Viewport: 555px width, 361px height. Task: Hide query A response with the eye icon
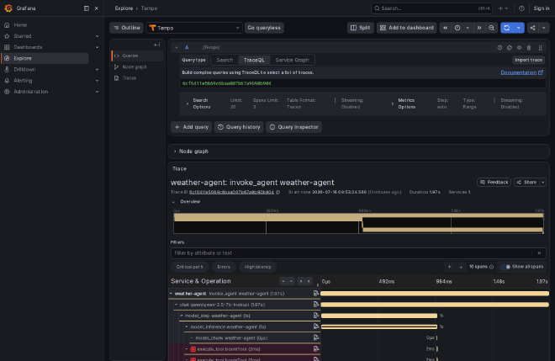click(x=519, y=47)
